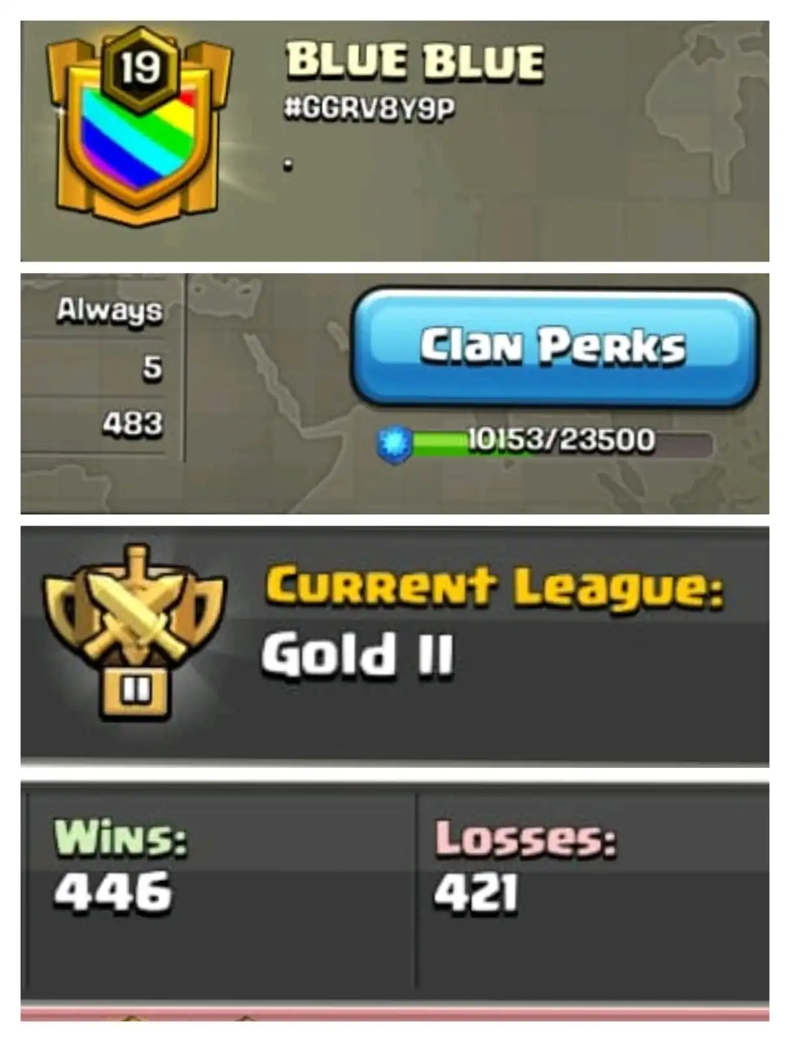Click the clan XP progress bar 10153/23500
Image resolution: width=790 pixels, height=1042 pixels.
click(x=560, y=442)
